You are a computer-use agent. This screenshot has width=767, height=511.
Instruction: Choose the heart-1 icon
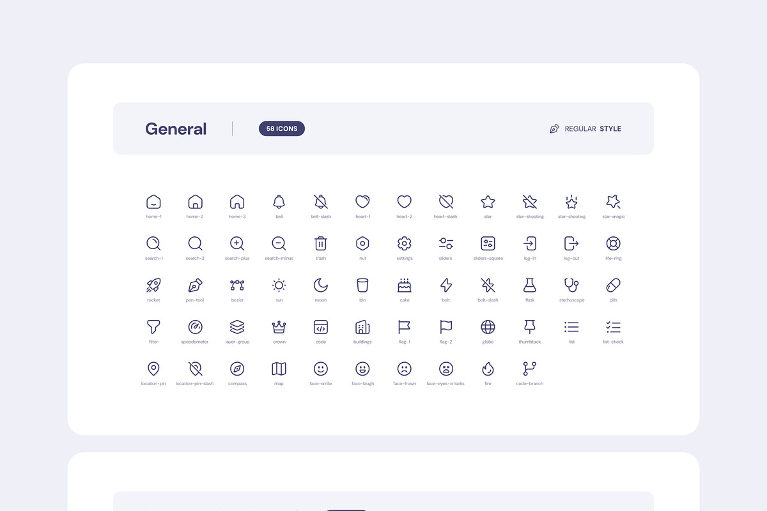[362, 202]
